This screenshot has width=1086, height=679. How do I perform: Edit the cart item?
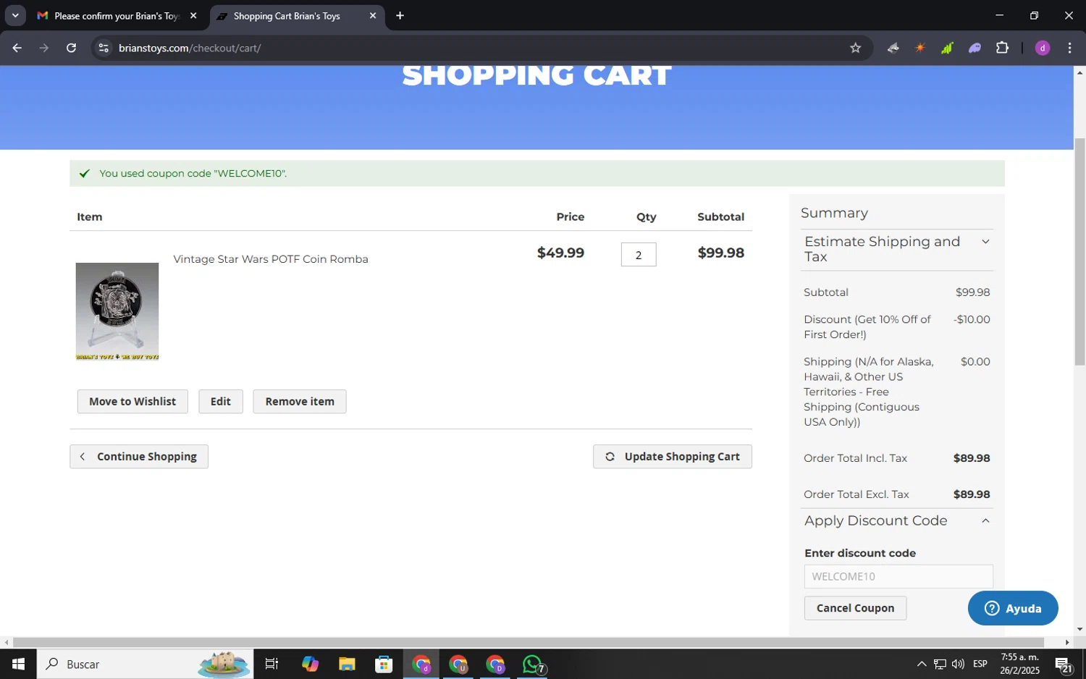coord(221,402)
